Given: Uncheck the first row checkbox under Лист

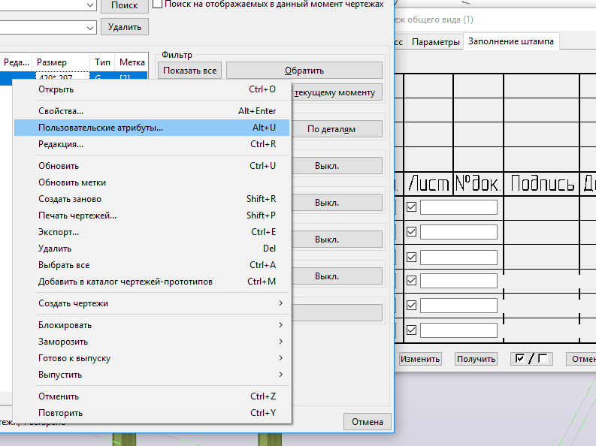Looking at the screenshot, I should (x=411, y=207).
